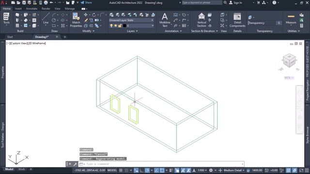The width and height of the screenshot is (310, 174).
Task: Open Medium Detail display configuration dropdown
Action: coord(234,170)
